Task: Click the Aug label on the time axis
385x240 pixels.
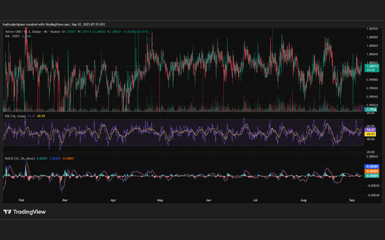Action: (304, 200)
